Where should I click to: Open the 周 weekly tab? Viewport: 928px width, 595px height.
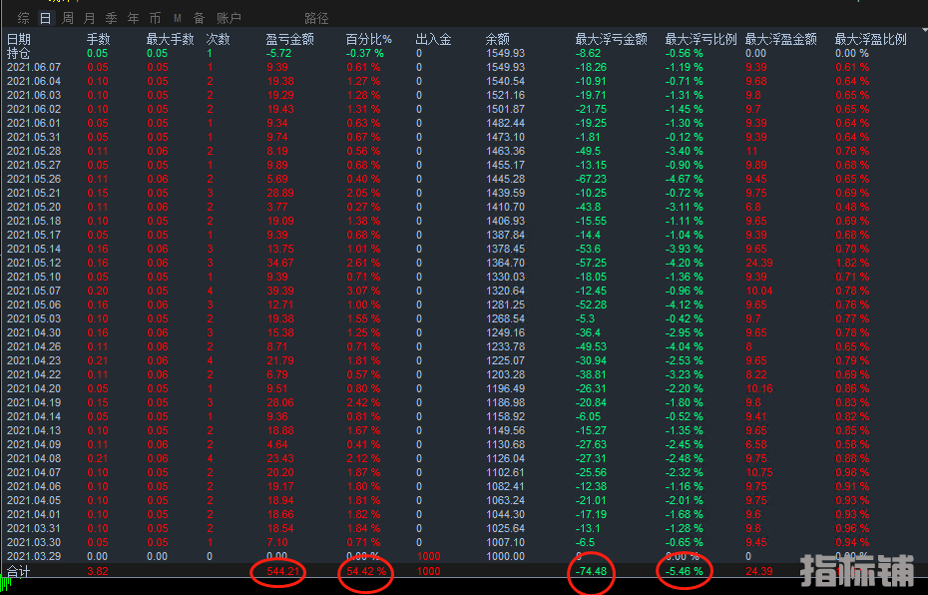point(68,18)
